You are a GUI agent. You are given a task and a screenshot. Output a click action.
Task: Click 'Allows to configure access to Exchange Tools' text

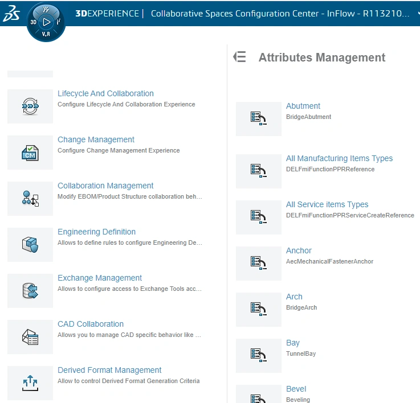pos(129,289)
